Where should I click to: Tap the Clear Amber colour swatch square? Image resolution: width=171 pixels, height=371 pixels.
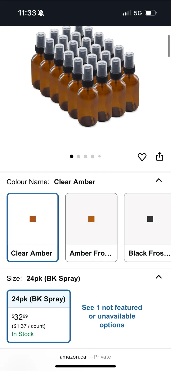32,219
